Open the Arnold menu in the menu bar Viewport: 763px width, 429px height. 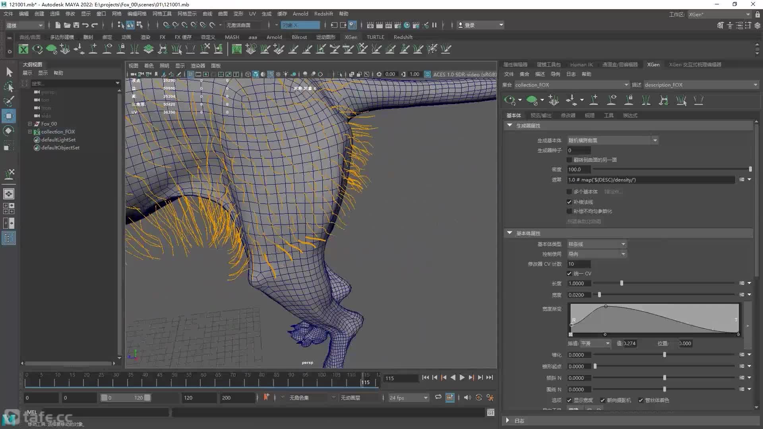coord(300,14)
